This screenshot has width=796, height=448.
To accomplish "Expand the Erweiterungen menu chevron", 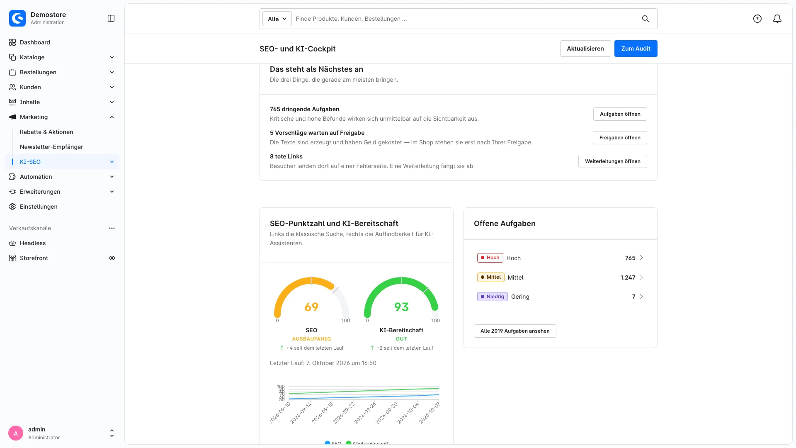I will (112, 192).
